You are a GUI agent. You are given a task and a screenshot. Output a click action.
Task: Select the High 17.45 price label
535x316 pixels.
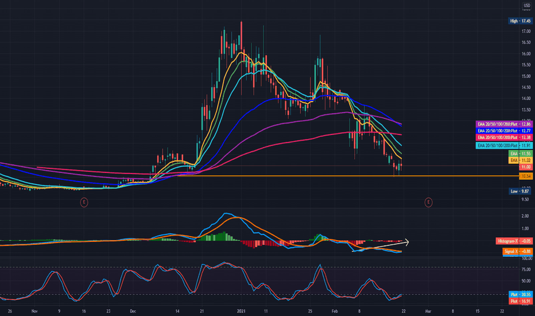[520, 21]
